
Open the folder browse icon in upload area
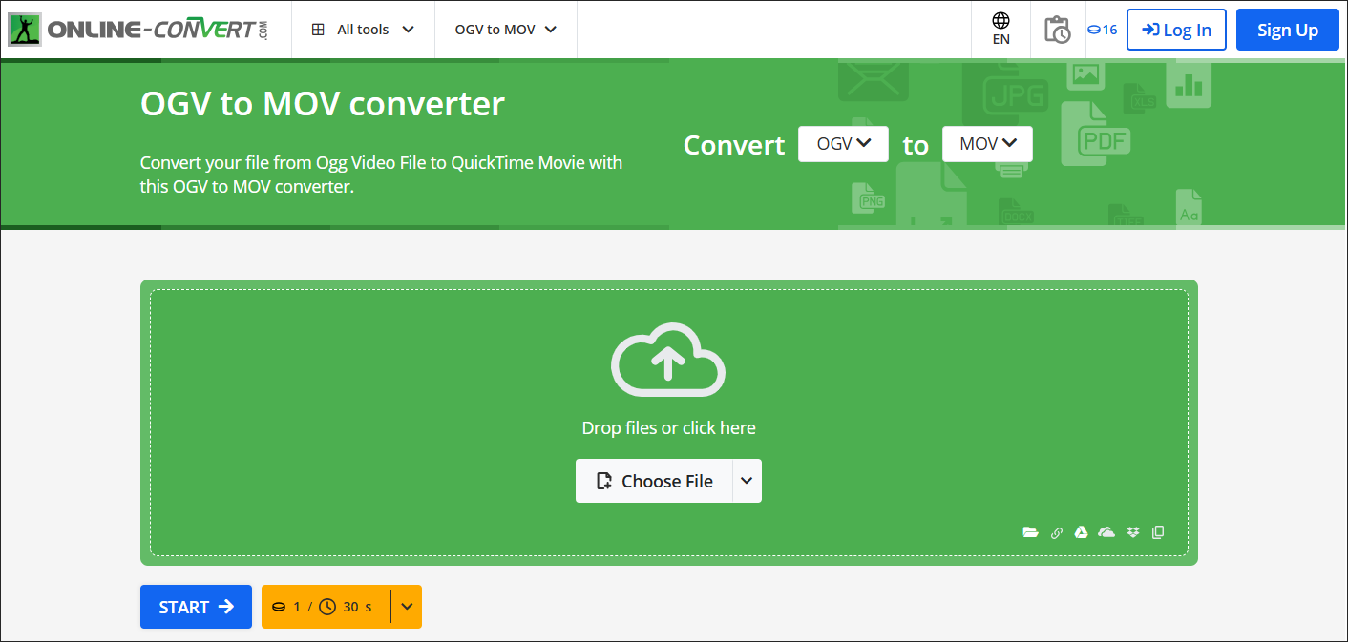[1030, 532]
